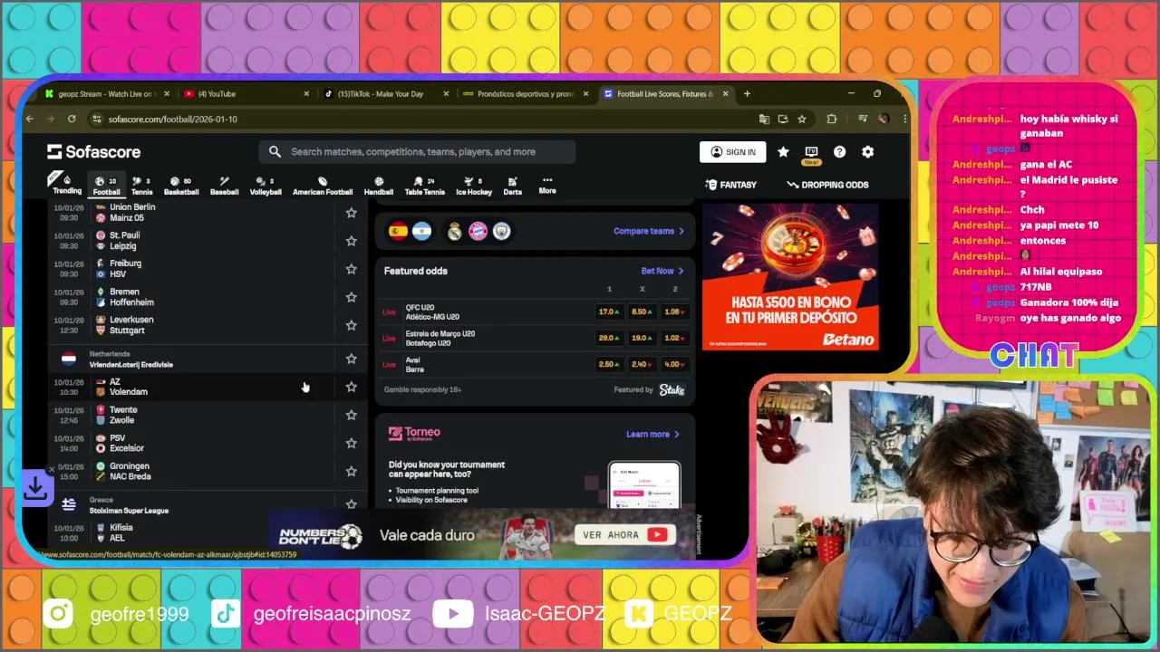Select the Trending sport tab
This screenshot has width=1160, height=652.
click(66, 185)
